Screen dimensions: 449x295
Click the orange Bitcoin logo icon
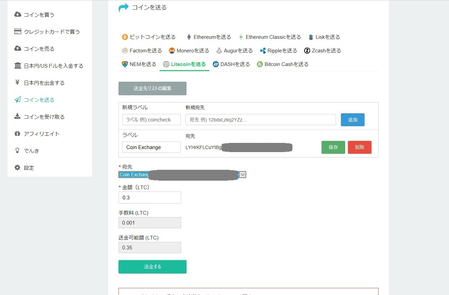[125, 37]
